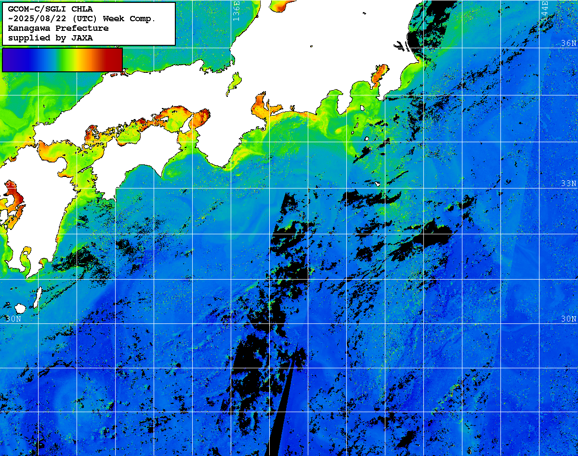Click the "supplied by JAXA" credit text
The height and width of the screenshot is (456, 578).
tap(51, 38)
